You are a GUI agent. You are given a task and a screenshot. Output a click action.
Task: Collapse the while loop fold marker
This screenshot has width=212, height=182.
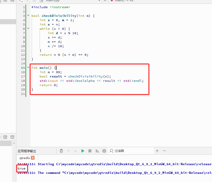[28, 28]
